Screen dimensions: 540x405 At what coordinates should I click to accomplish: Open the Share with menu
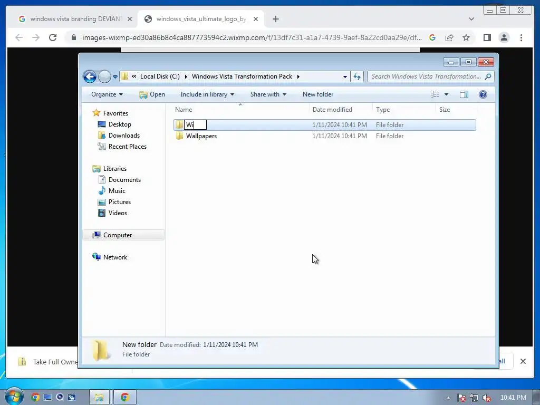268,94
